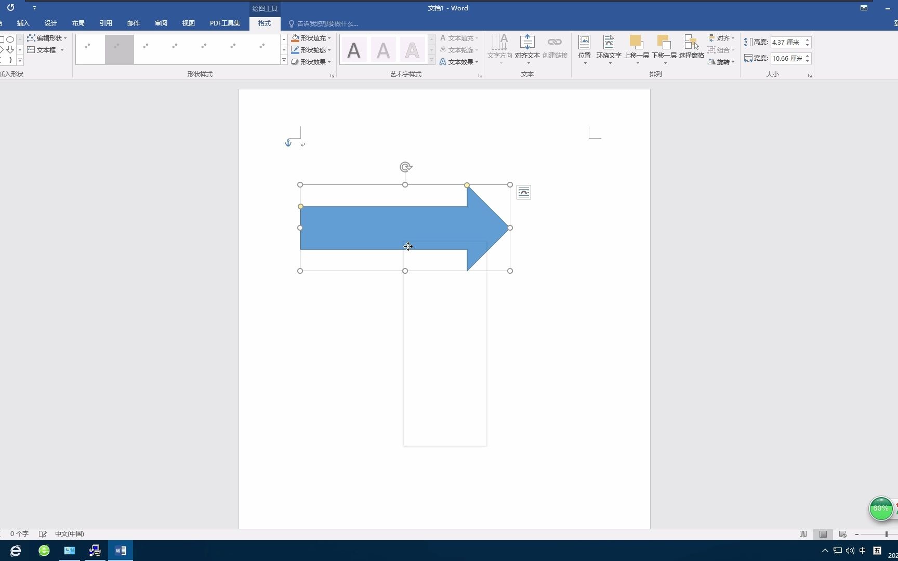Switch to the PDF工具集 tab
This screenshot has height=561, width=898.
pos(225,23)
